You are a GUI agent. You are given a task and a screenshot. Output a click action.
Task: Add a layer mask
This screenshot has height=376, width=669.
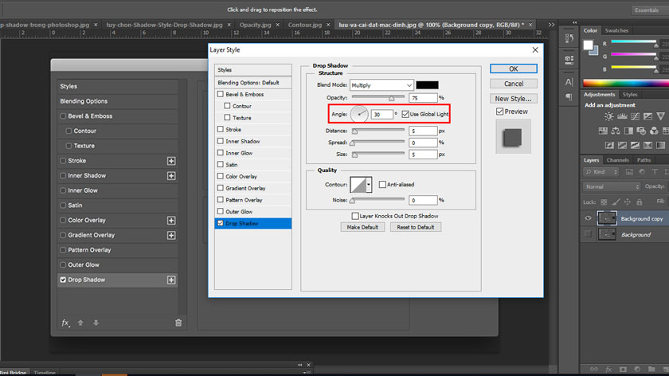(x=623, y=369)
